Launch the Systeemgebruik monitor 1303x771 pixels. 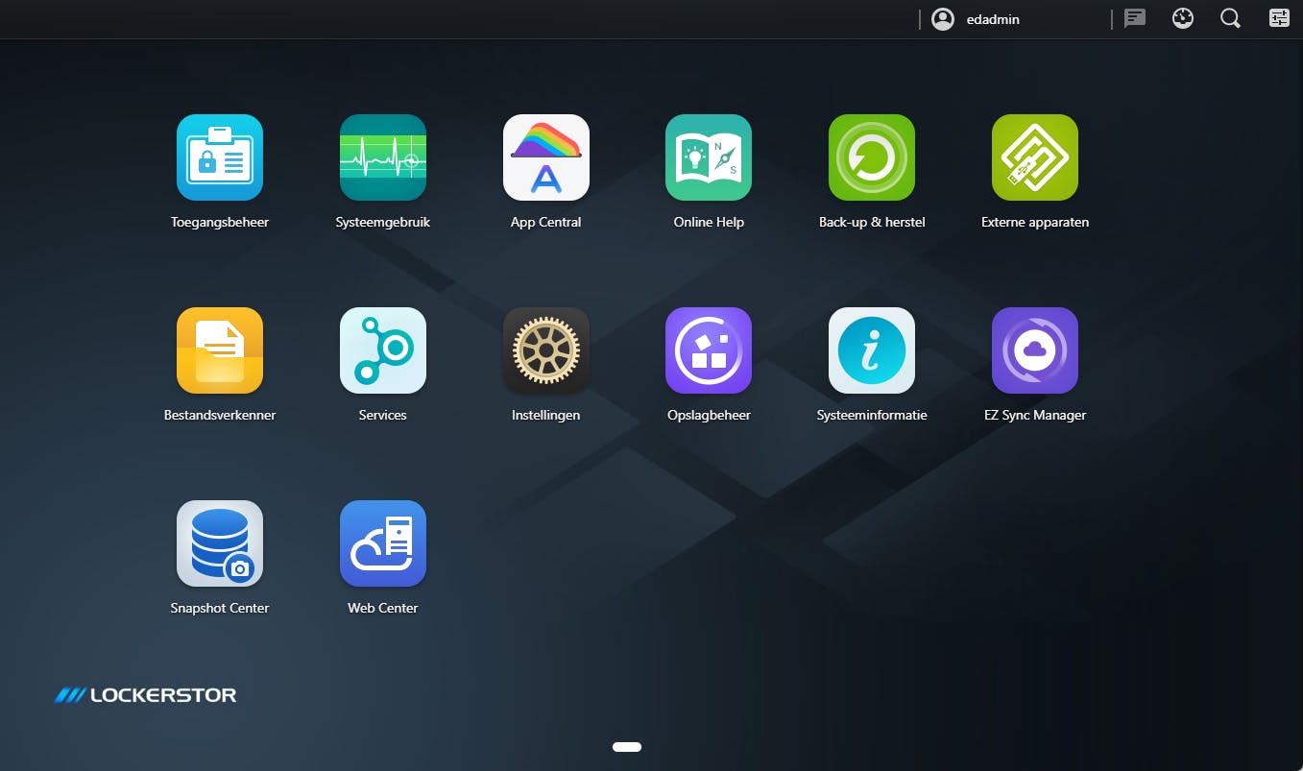(x=383, y=157)
